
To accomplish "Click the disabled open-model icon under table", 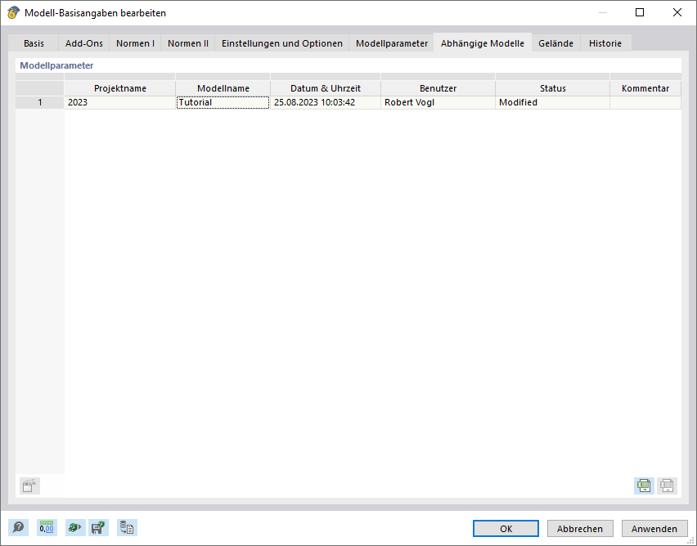I will tap(29, 486).
